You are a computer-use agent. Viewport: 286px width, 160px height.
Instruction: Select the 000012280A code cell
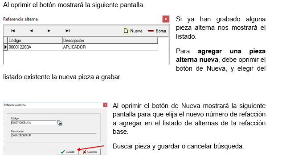point(35,47)
